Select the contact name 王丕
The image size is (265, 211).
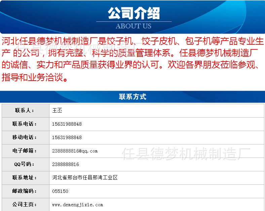point(57,111)
